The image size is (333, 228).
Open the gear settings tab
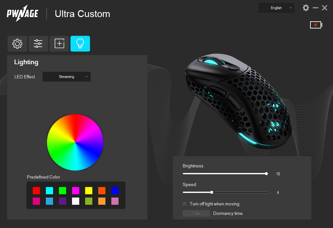click(17, 44)
